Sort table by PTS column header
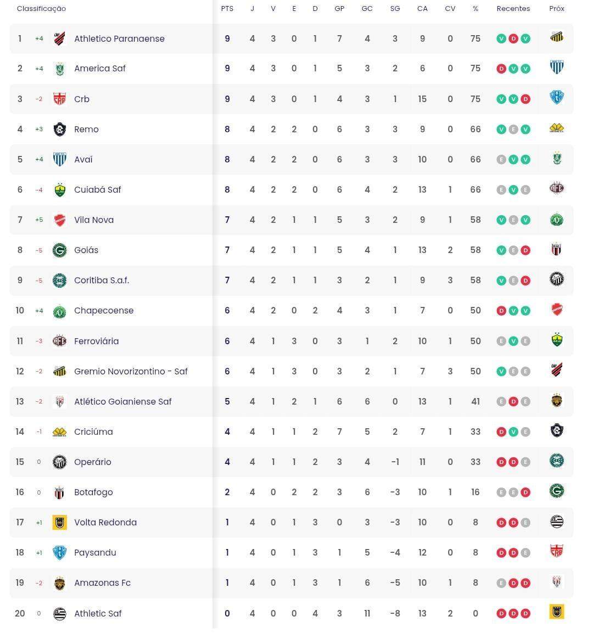The width and height of the screenshot is (593, 633). coord(227,9)
